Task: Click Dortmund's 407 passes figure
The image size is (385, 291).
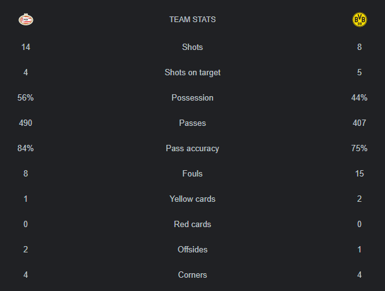Action: pos(360,123)
